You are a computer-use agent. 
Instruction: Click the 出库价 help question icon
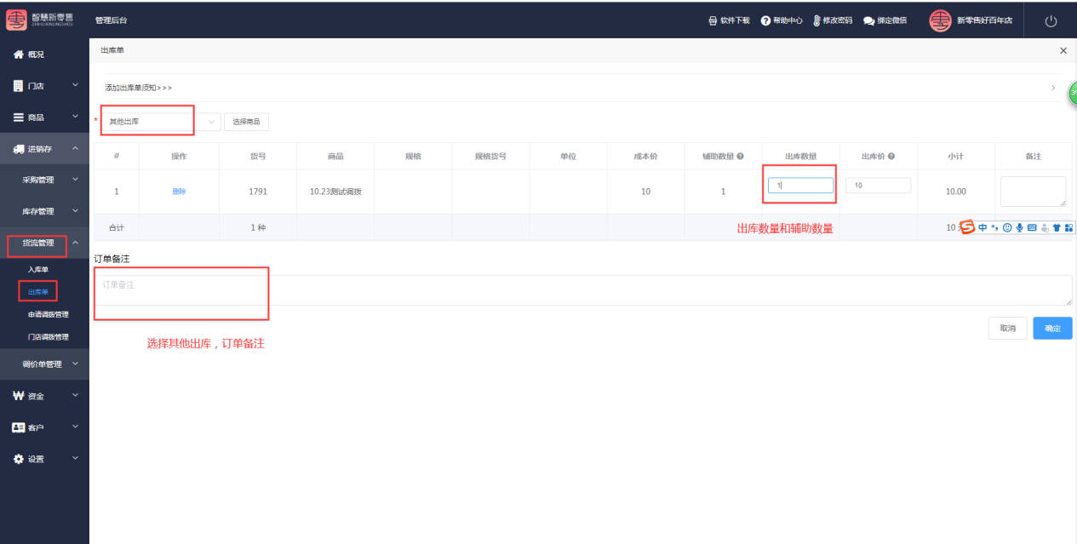pos(891,157)
